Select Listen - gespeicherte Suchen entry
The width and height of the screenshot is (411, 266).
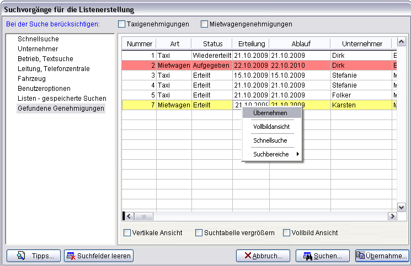click(x=61, y=99)
